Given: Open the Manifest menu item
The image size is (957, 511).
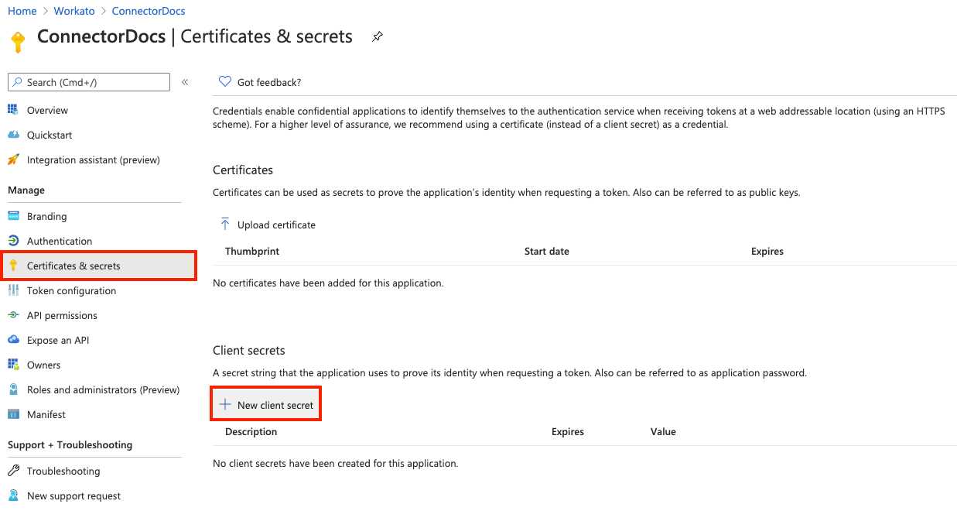Looking at the screenshot, I should [46, 414].
